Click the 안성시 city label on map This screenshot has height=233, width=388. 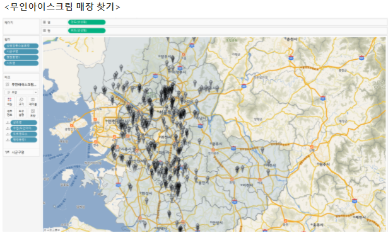click(216, 223)
